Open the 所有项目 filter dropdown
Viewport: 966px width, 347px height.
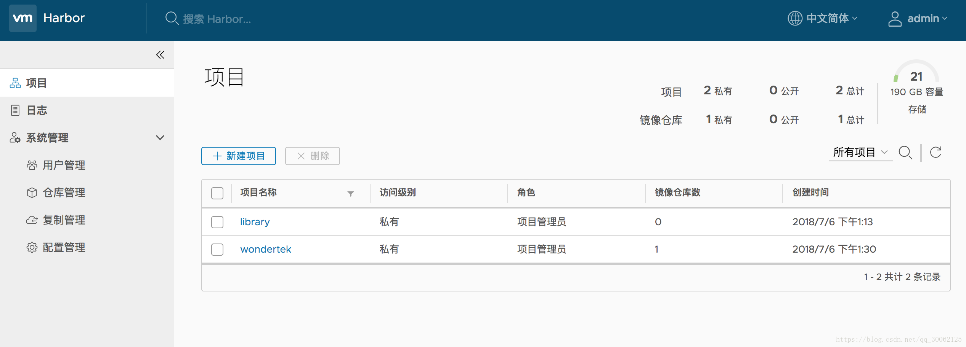click(x=860, y=153)
